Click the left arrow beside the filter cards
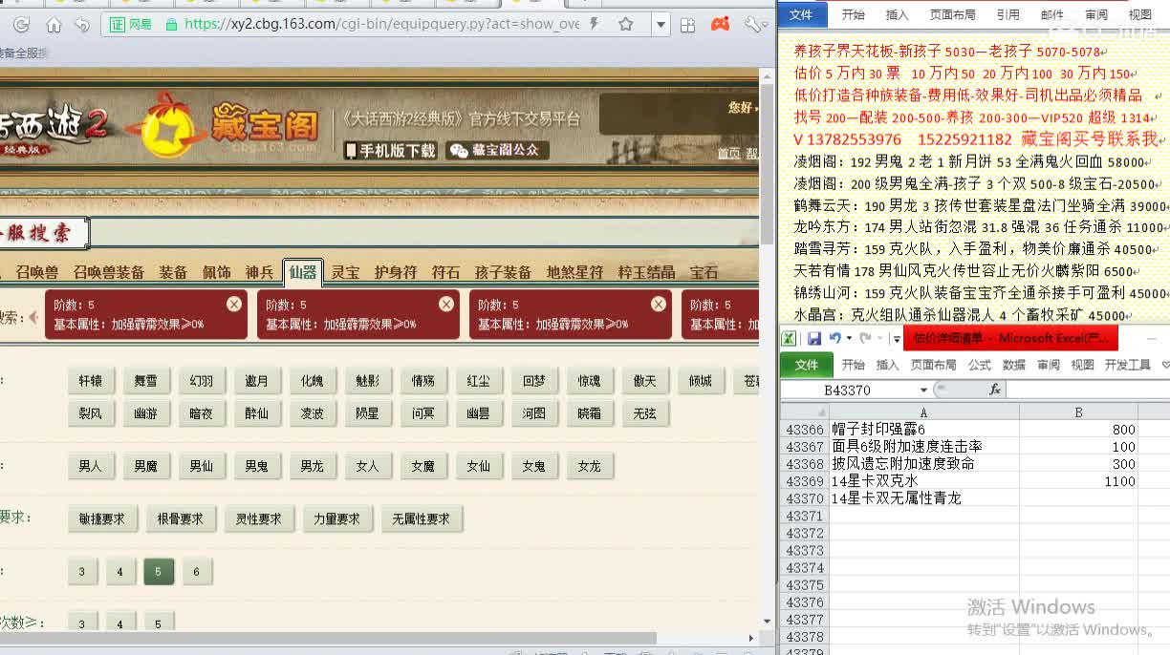Viewport: 1170px width, 655px height. [x=33, y=316]
